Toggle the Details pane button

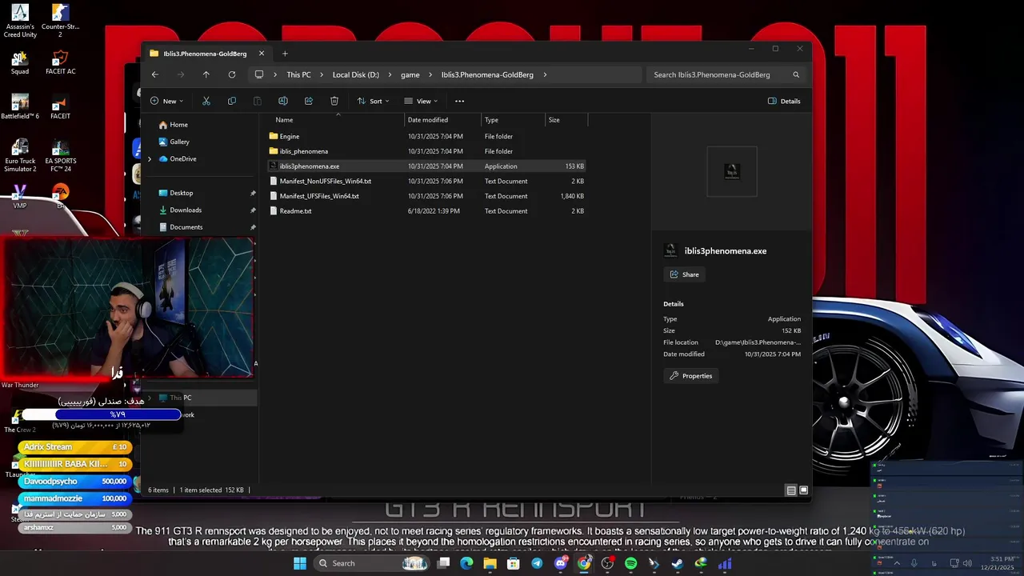(784, 101)
